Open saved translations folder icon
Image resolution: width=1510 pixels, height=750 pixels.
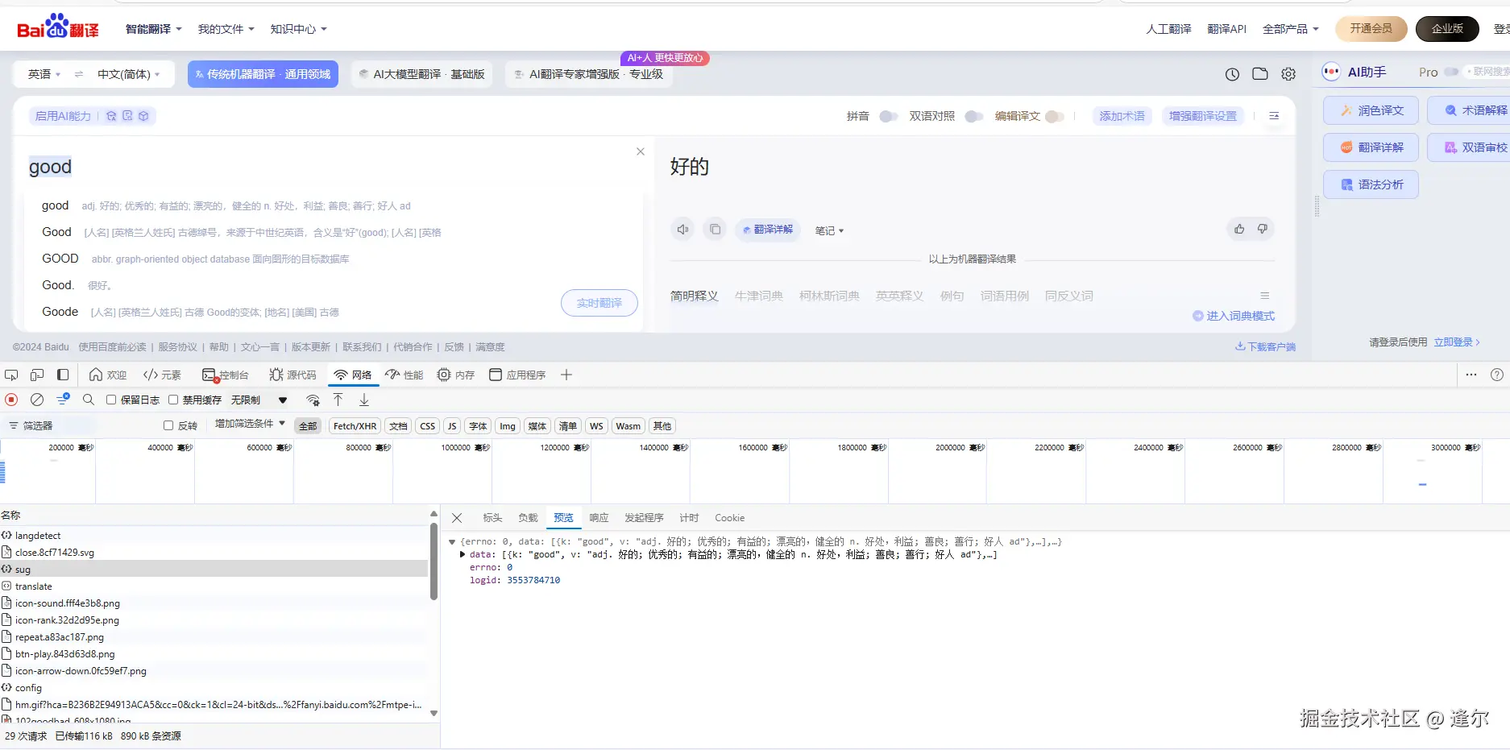1260,74
